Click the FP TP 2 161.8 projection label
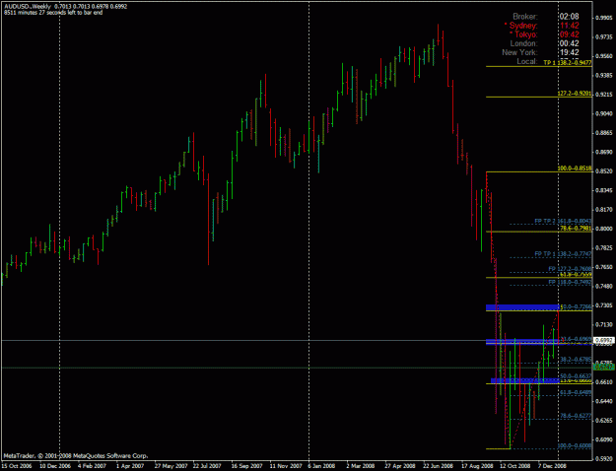The image size is (616, 471). 563,222
